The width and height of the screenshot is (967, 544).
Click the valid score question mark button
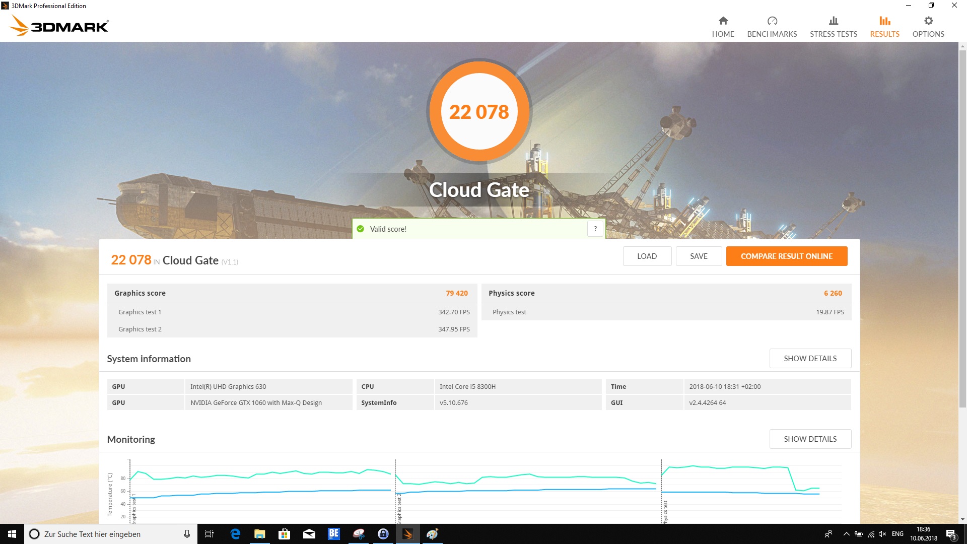(x=595, y=229)
